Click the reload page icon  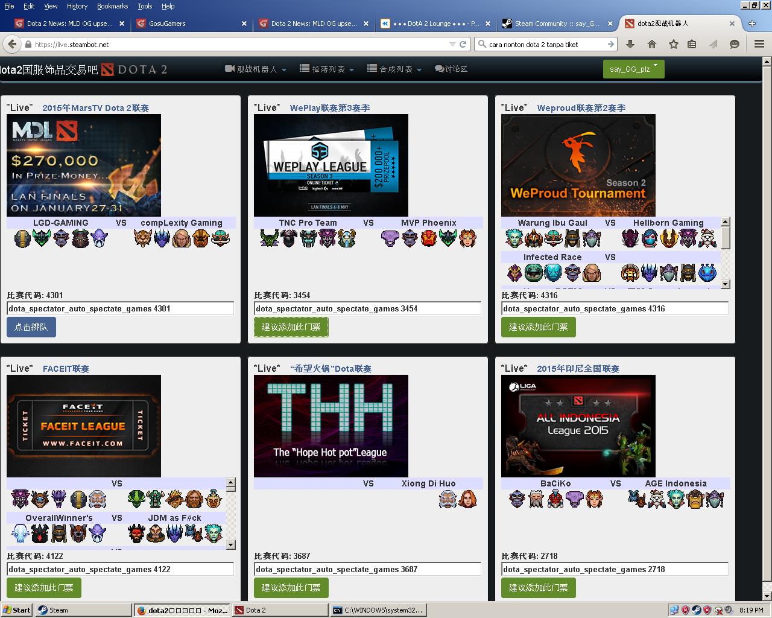tap(463, 44)
